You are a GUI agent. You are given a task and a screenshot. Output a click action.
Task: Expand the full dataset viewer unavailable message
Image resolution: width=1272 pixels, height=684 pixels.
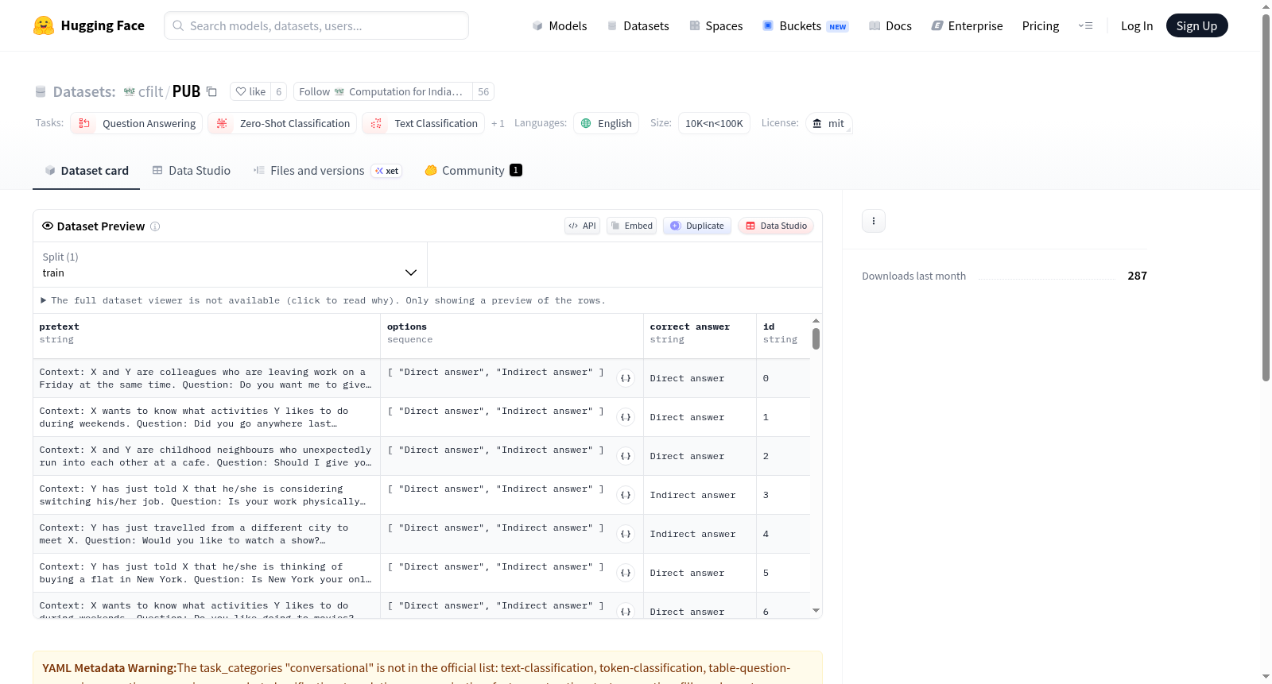click(x=323, y=300)
